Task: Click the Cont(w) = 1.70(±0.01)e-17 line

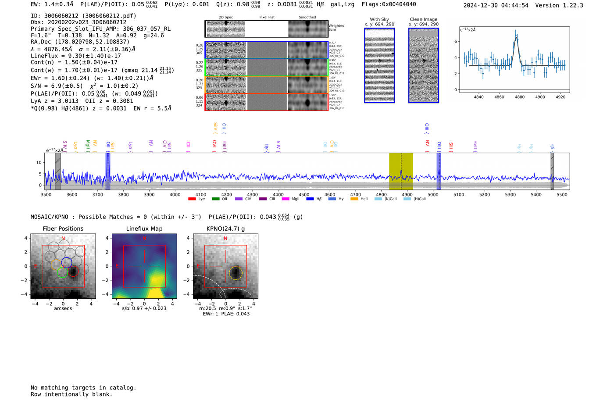Action: pyautogui.click(x=102, y=70)
